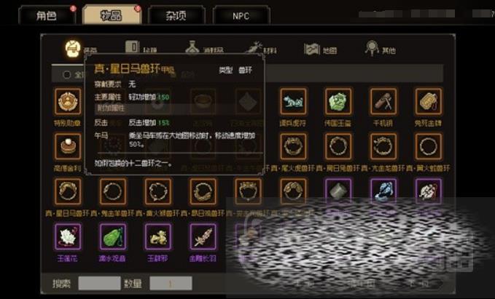Pick the 传国玉玺 jade seal item
The height and width of the screenshot is (299, 495).
pos(338,101)
